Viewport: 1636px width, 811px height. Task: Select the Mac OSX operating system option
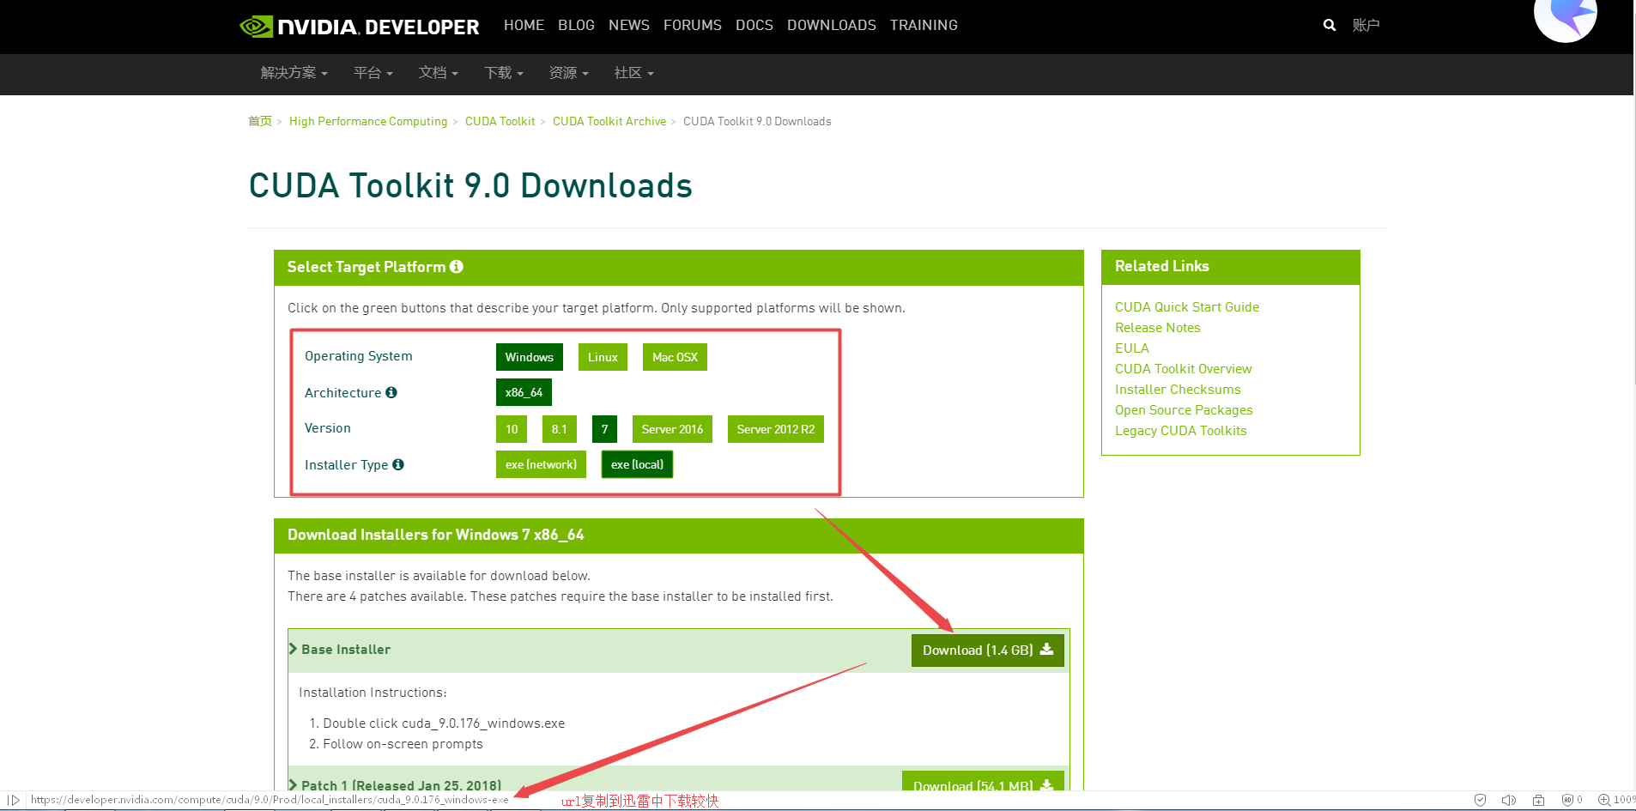[675, 357]
